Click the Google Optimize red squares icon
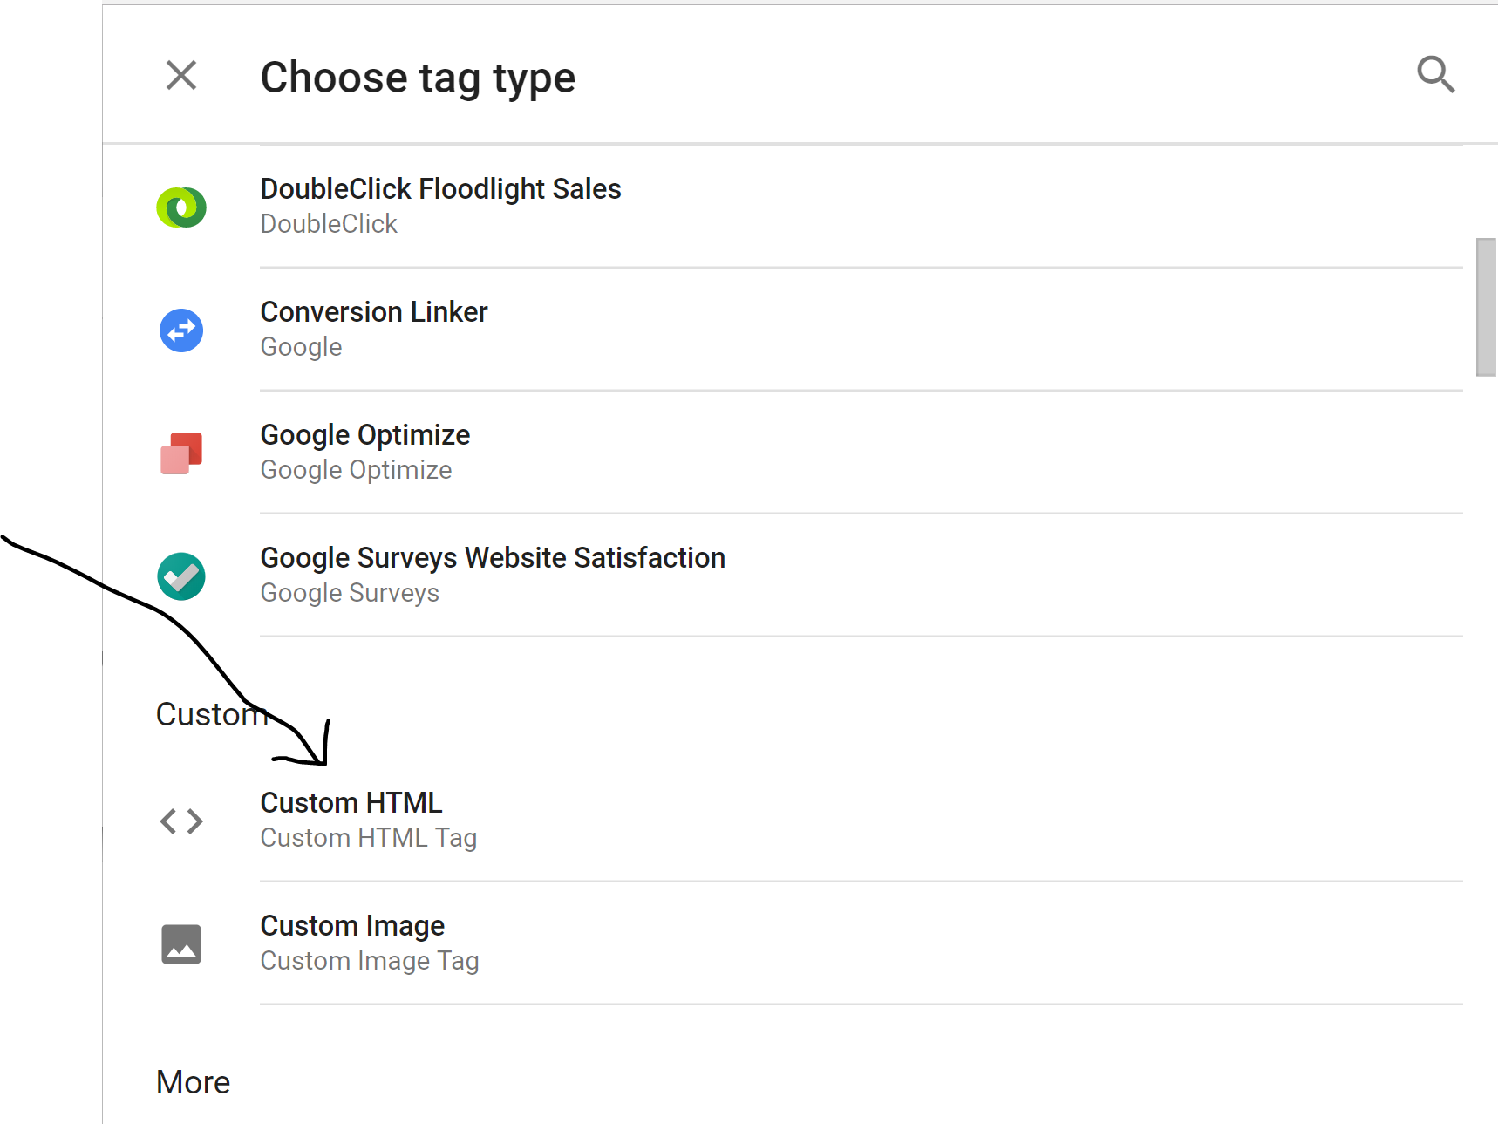Screen dimensions: 1498x1124 (181, 453)
